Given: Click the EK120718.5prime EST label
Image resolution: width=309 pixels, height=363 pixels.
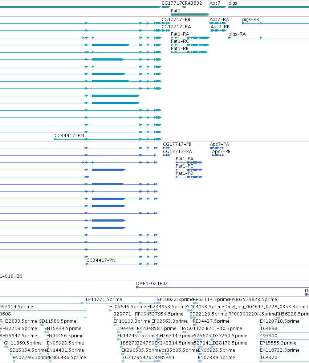Looking at the screenshot, I should [280, 321].
